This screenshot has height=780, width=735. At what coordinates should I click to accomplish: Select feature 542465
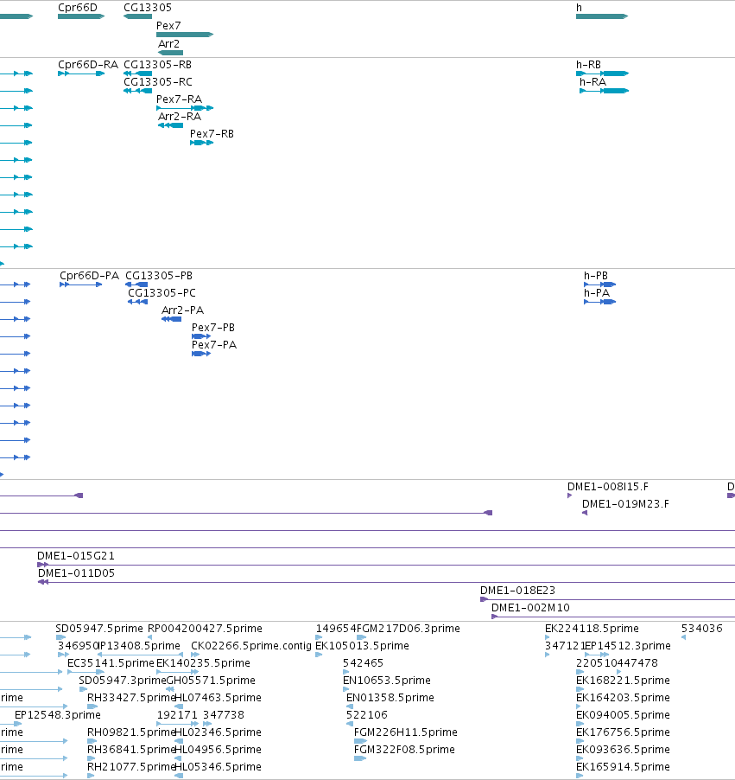[x=345, y=672]
